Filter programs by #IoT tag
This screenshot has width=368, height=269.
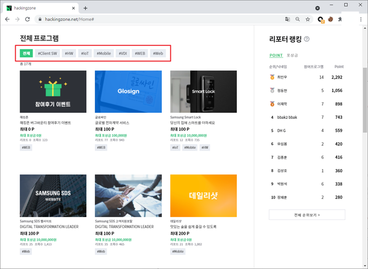(x=85, y=53)
